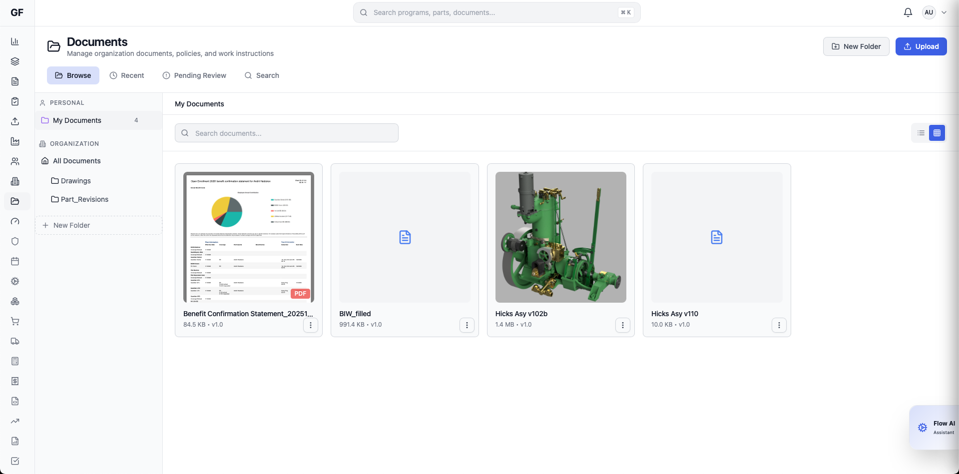Open options menu for BIW_filled

tap(467, 325)
